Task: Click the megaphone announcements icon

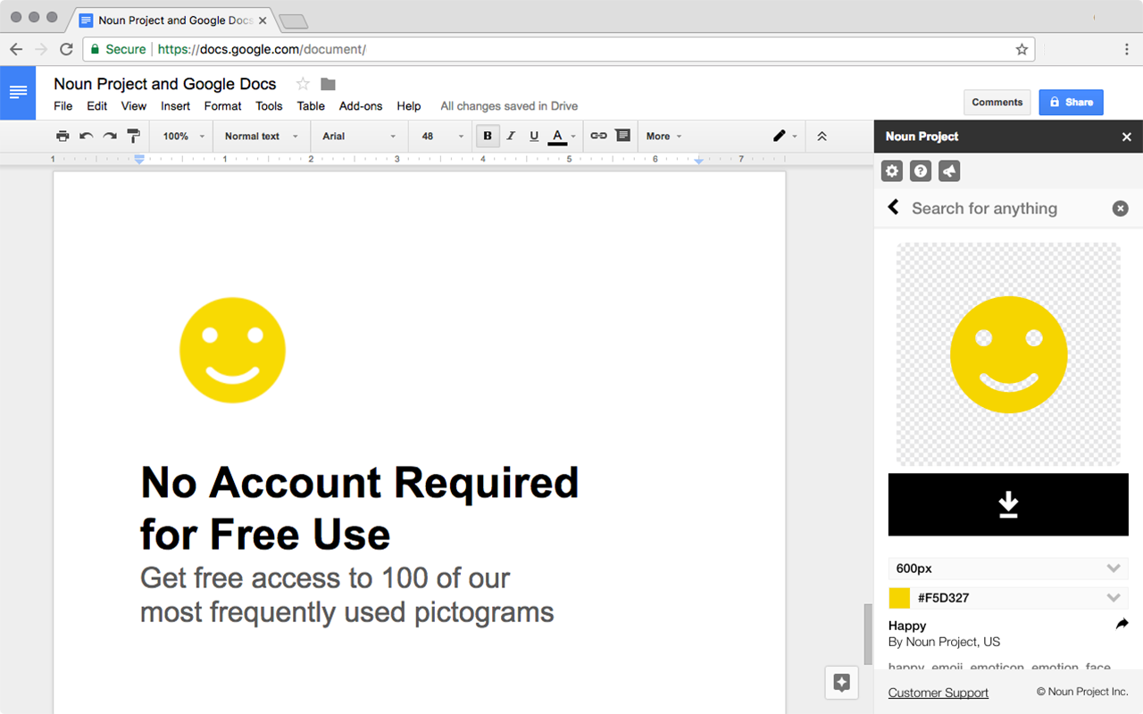Action: pyautogui.click(x=949, y=170)
